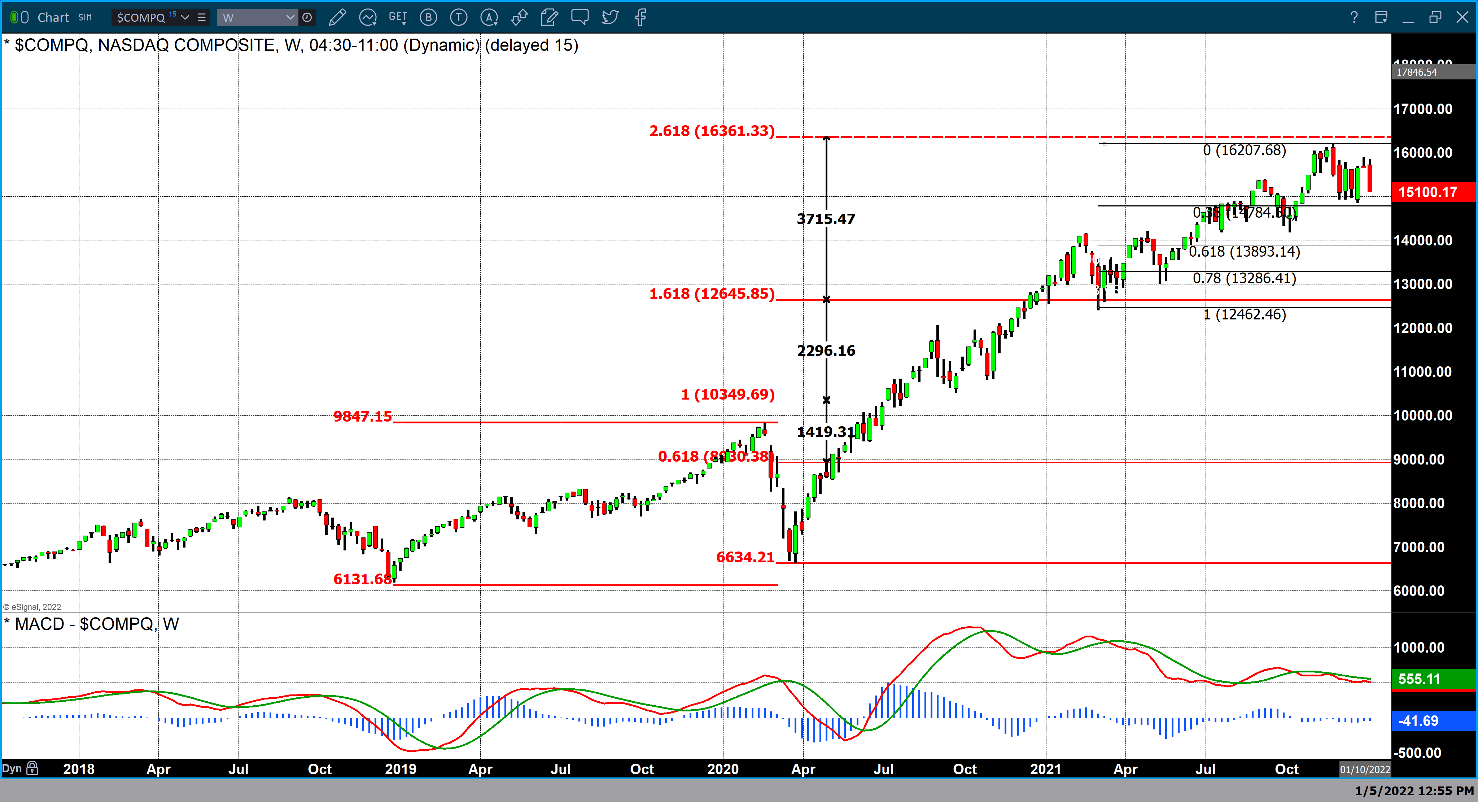
Task: Expand the $COMPQ symbol dropdown arrow
Action: pos(185,17)
